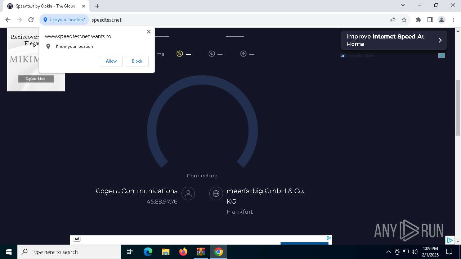Open WinRAR from the taskbar
This screenshot has height=259, width=461.
pos(201,252)
